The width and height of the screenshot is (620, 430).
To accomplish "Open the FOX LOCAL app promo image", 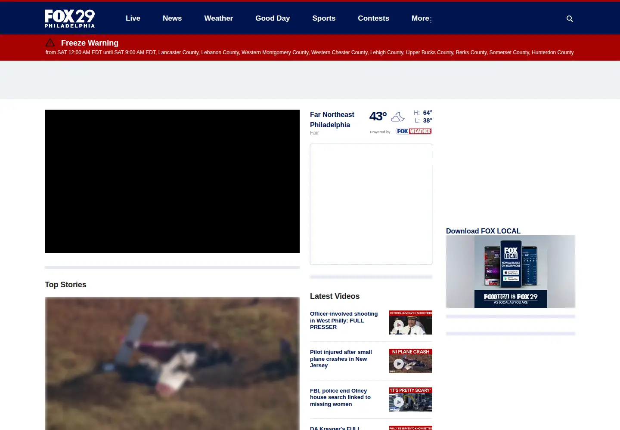I will coord(511,271).
